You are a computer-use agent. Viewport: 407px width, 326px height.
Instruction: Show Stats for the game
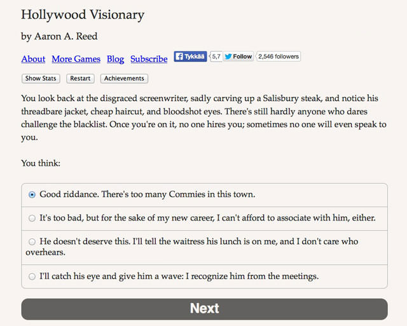click(41, 78)
